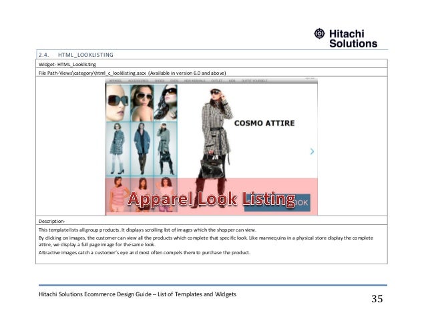Open thumbnail of sunglasses woman with bare shoulder
The width and height of the screenshot is (426, 329).
coord(142,103)
